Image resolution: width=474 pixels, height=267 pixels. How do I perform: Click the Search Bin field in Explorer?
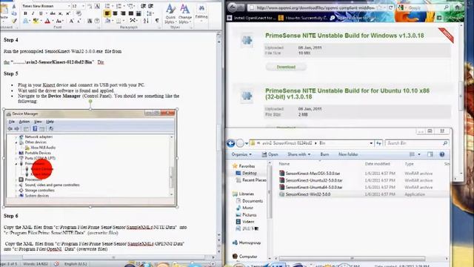click(416, 143)
